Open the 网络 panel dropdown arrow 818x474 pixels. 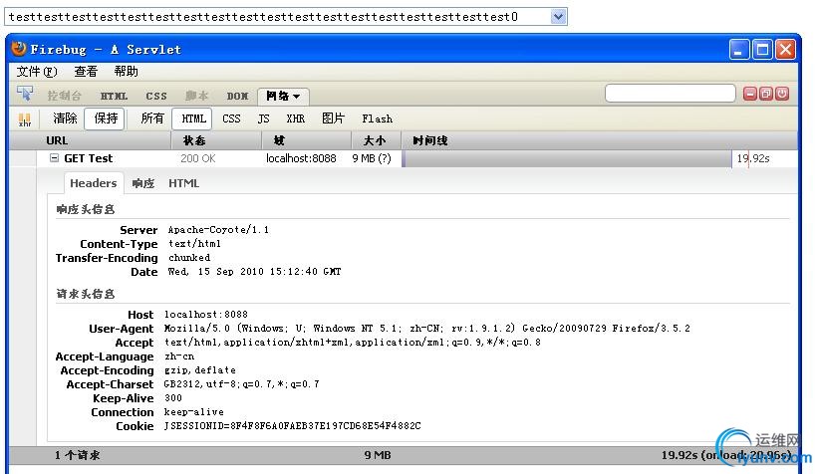point(296,97)
